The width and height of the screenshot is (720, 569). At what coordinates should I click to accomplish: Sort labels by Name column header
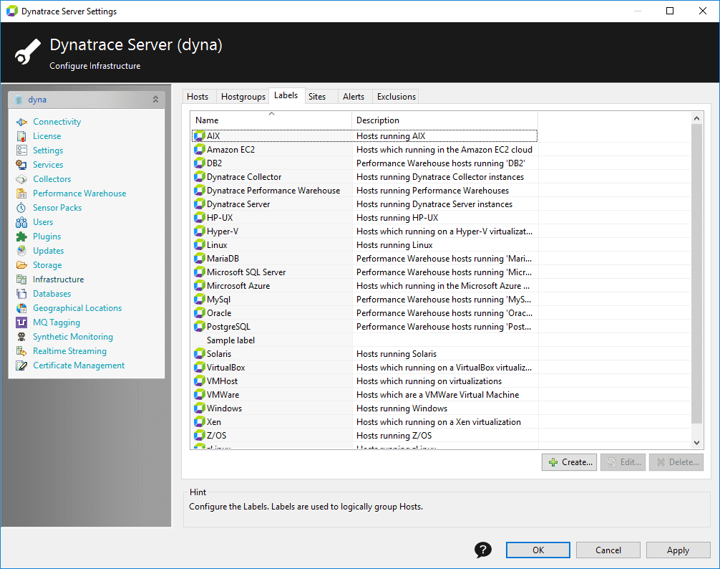[271, 120]
